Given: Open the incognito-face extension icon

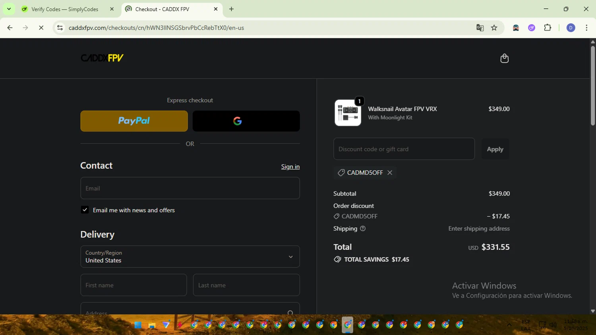Looking at the screenshot, I should point(516,28).
